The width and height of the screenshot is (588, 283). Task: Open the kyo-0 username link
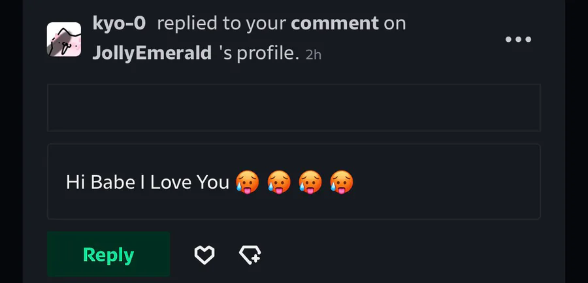pyautogui.click(x=119, y=24)
